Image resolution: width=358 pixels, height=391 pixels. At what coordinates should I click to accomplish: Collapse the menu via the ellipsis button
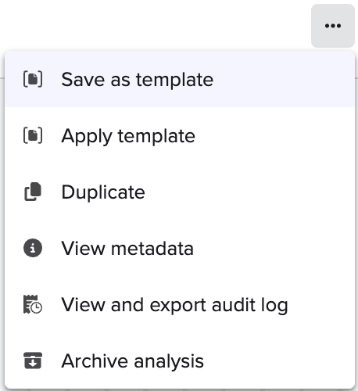pos(333,26)
